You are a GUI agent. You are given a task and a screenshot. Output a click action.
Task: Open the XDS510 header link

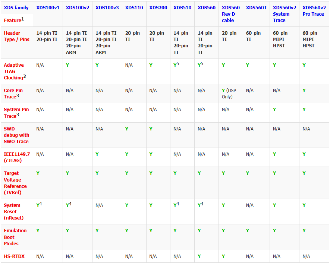coord(182,8)
